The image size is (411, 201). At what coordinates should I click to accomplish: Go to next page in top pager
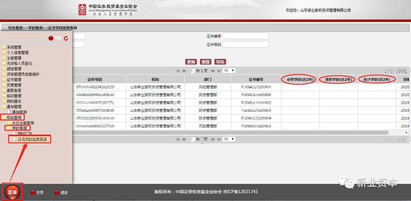213,71
